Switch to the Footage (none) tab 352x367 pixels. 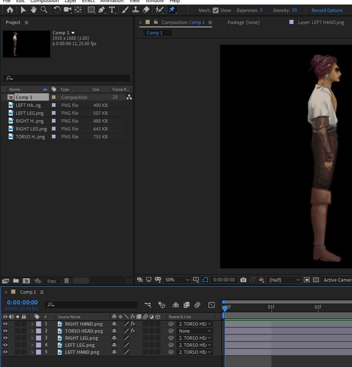[x=243, y=22]
